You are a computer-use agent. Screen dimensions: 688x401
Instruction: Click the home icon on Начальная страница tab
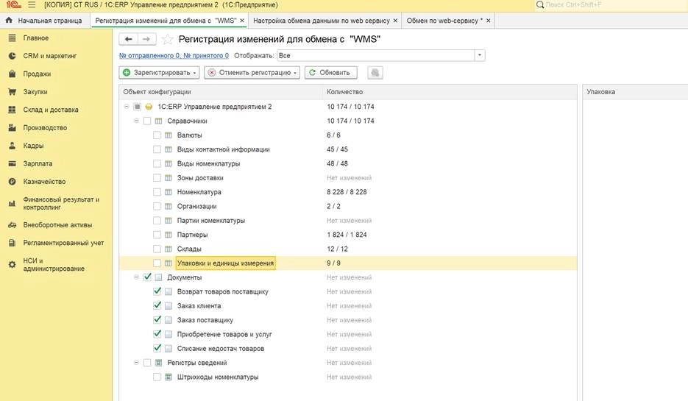coord(9,21)
